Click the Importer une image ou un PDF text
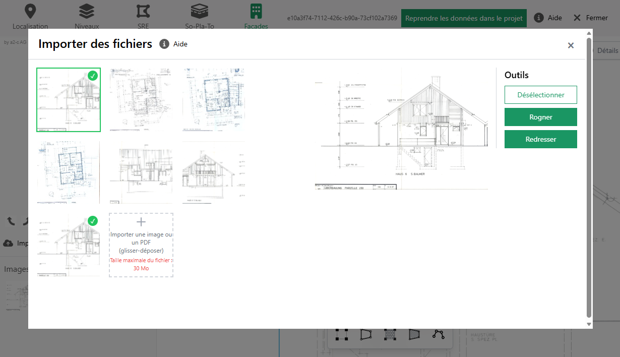620x357 pixels. pyautogui.click(x=141, y=243)
